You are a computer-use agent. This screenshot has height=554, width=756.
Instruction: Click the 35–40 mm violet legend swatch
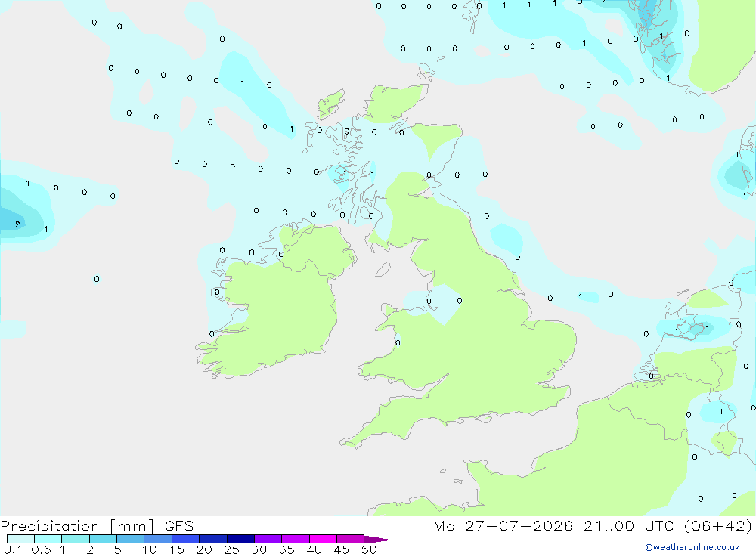[x=296, y=539]
